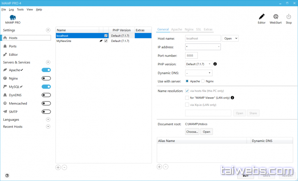Check via Xip.io LAN only checkbox
Viewport: 298px width, 181px height.
coord(187,104)
